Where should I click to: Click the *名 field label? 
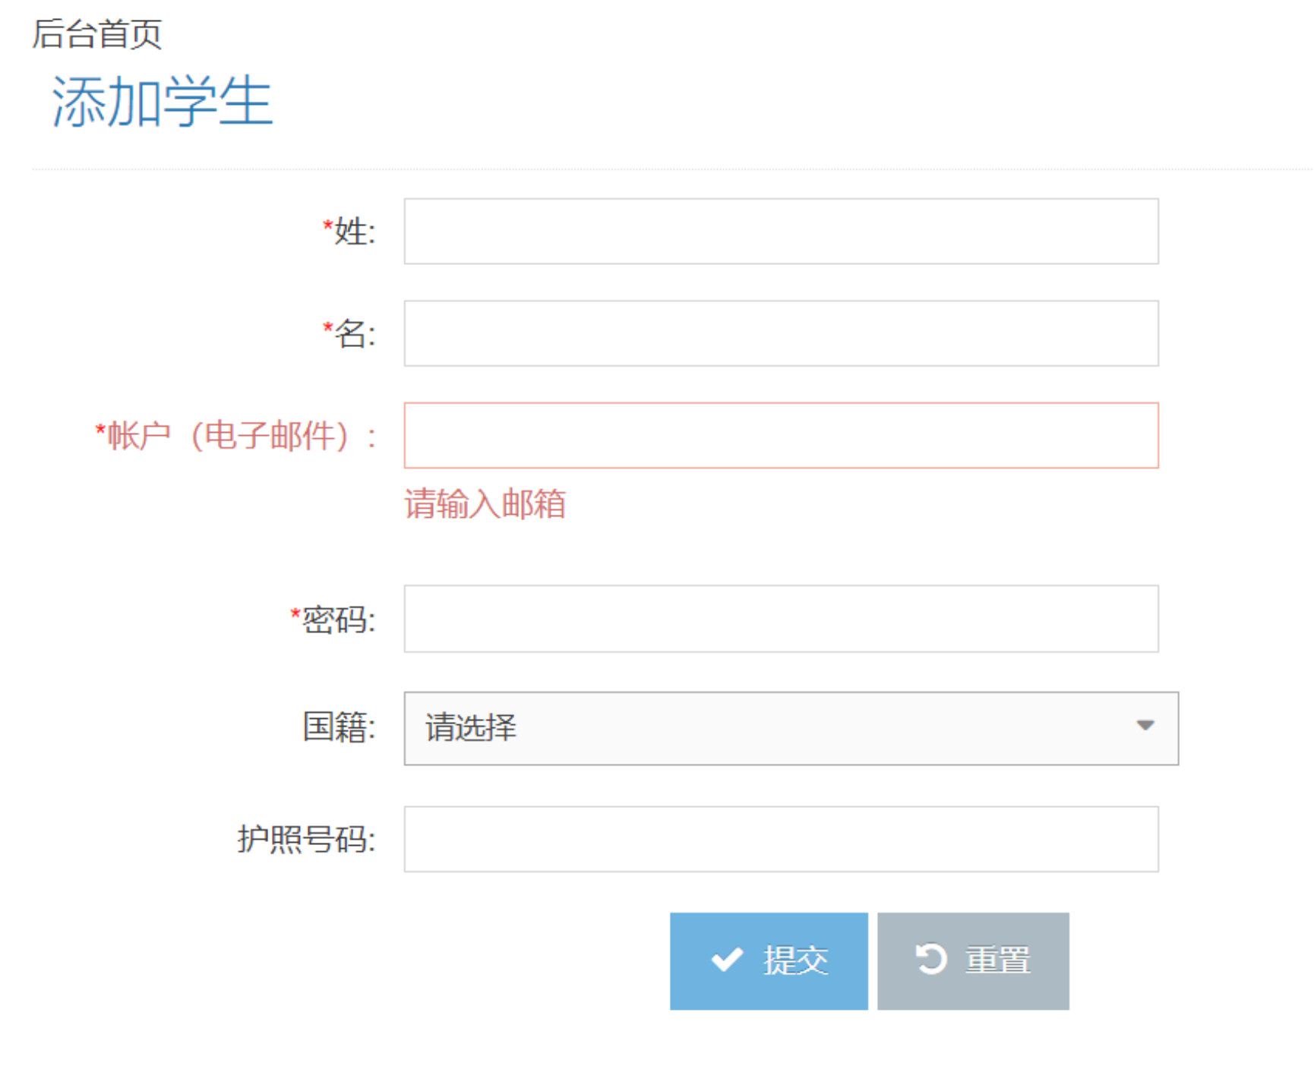(x=349, y=333)
